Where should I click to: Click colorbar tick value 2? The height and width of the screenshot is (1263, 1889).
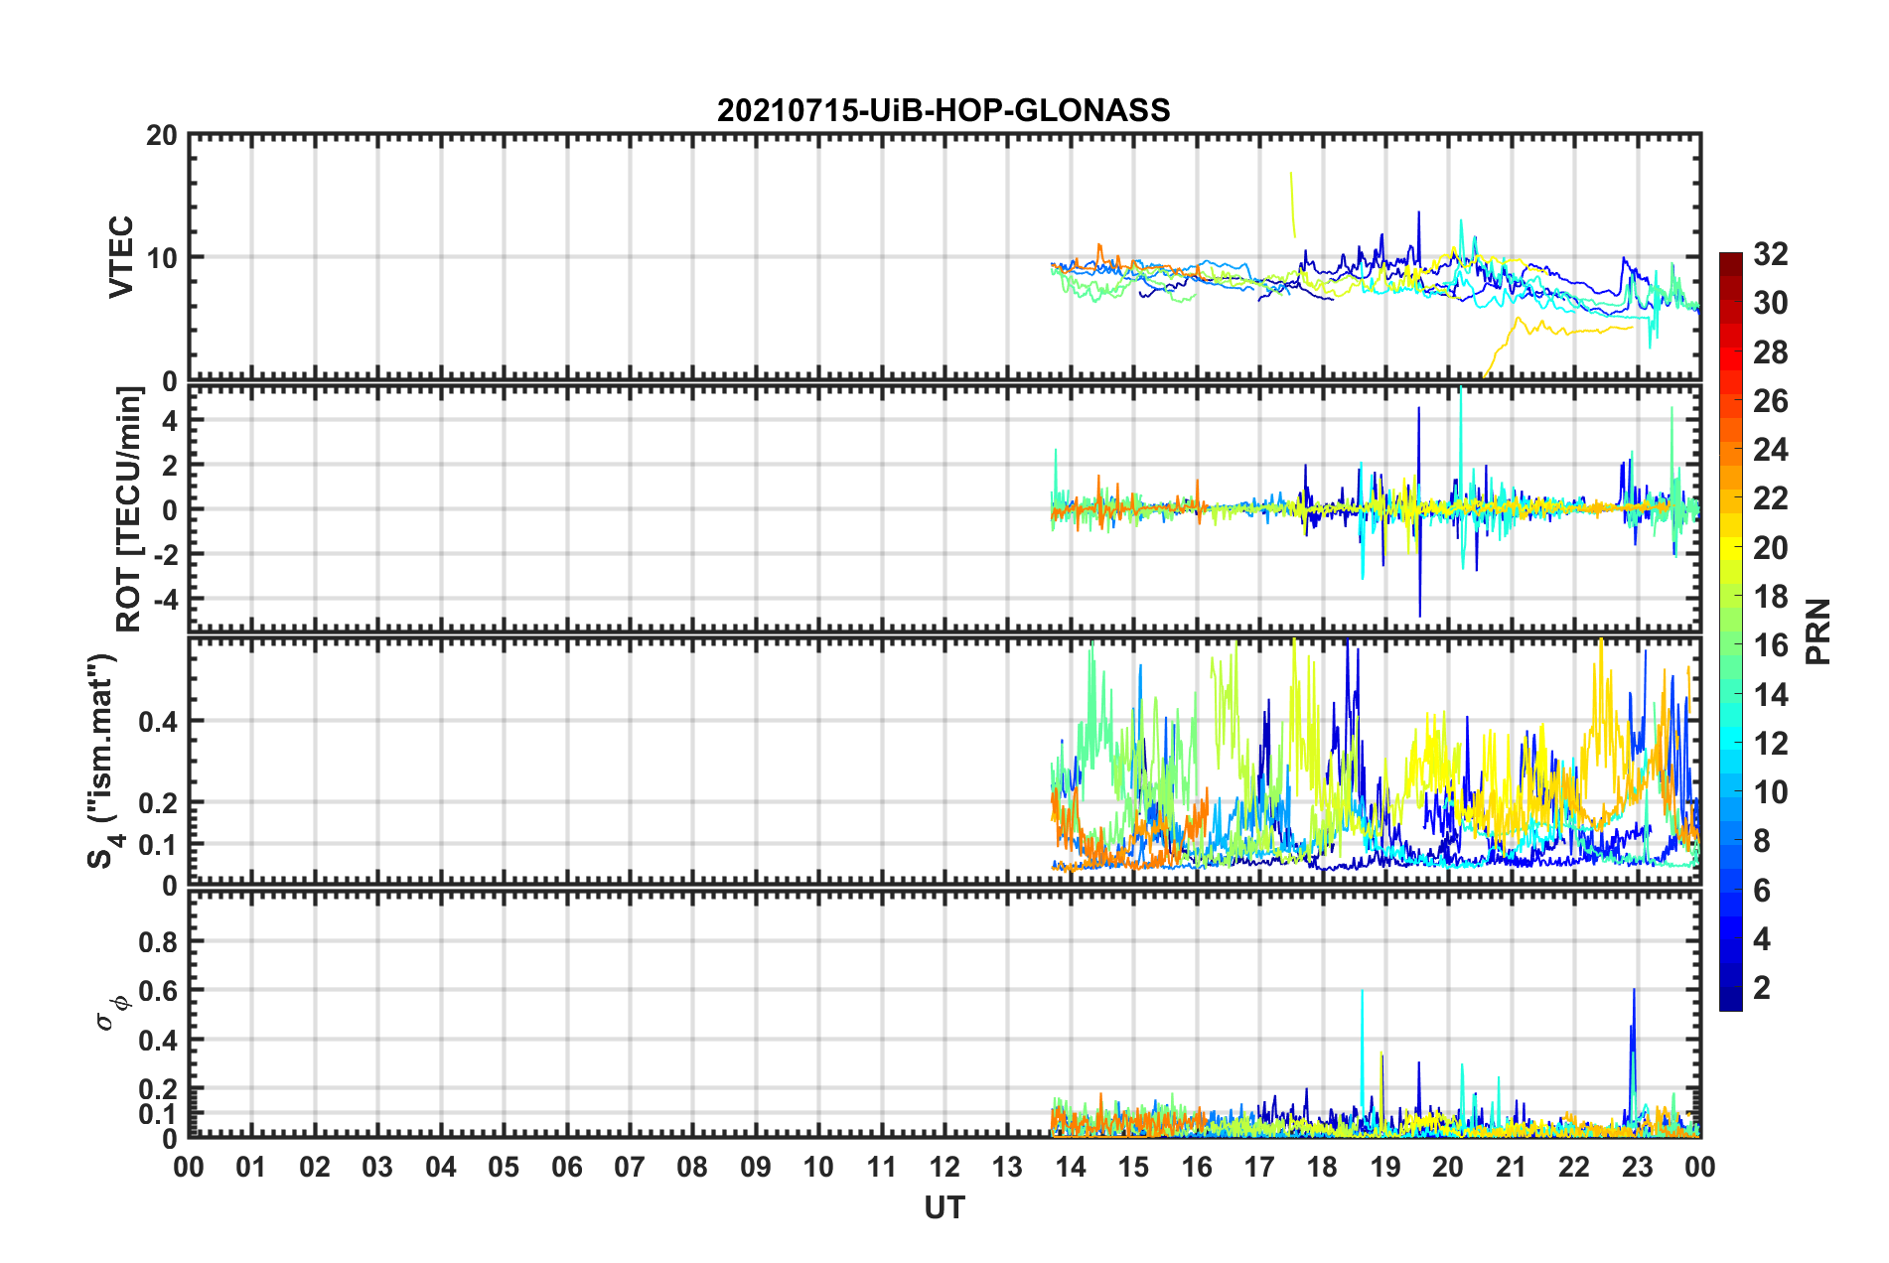pos(1762,988)
